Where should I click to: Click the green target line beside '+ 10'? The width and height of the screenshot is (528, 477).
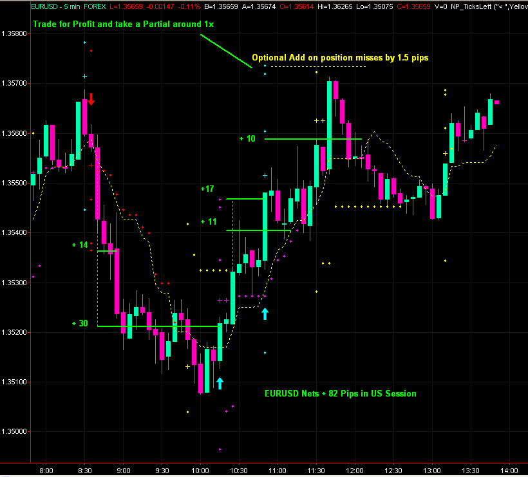click(313, 138)
